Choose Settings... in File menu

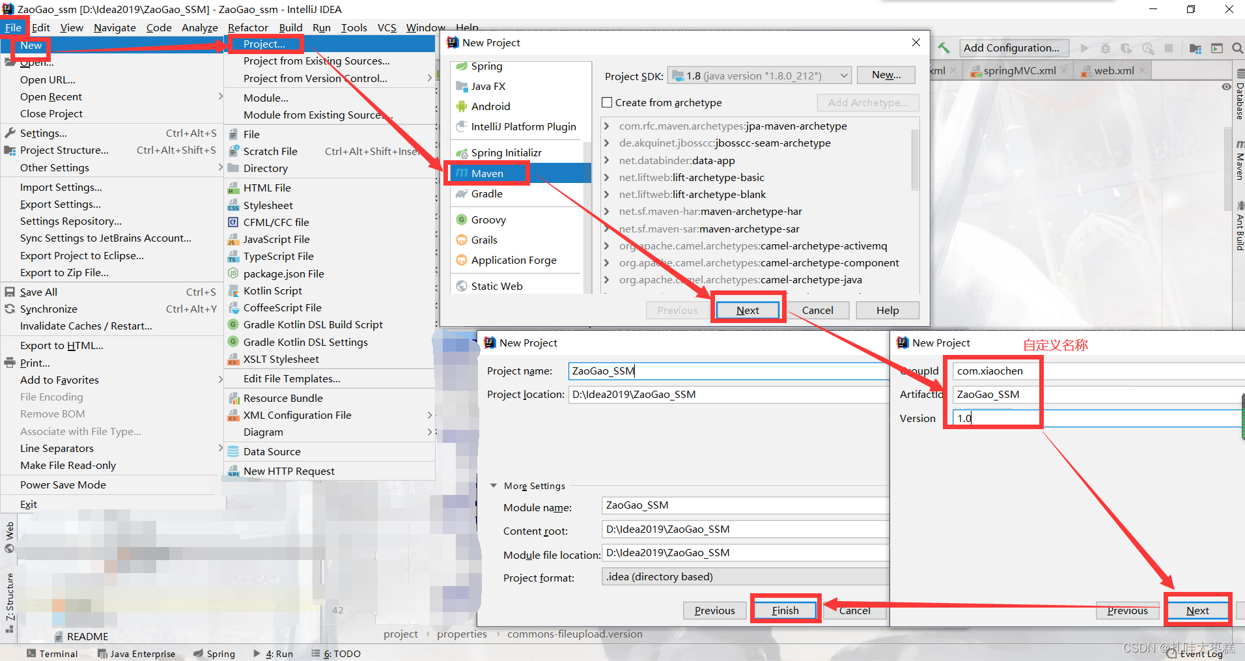click(x=113, y=133)
